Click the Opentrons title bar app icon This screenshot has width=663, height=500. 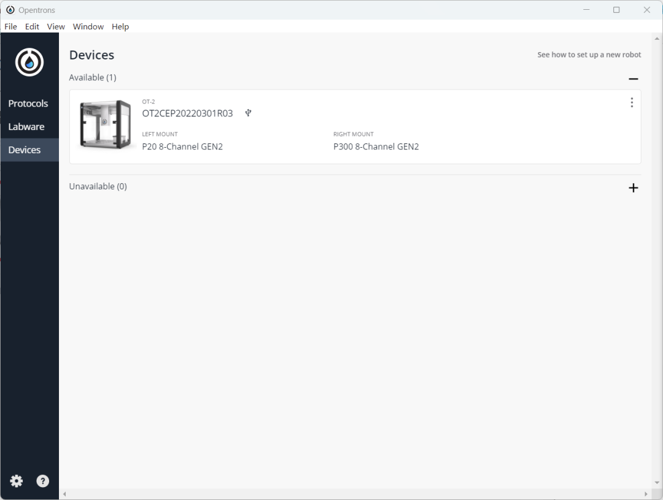10,10
